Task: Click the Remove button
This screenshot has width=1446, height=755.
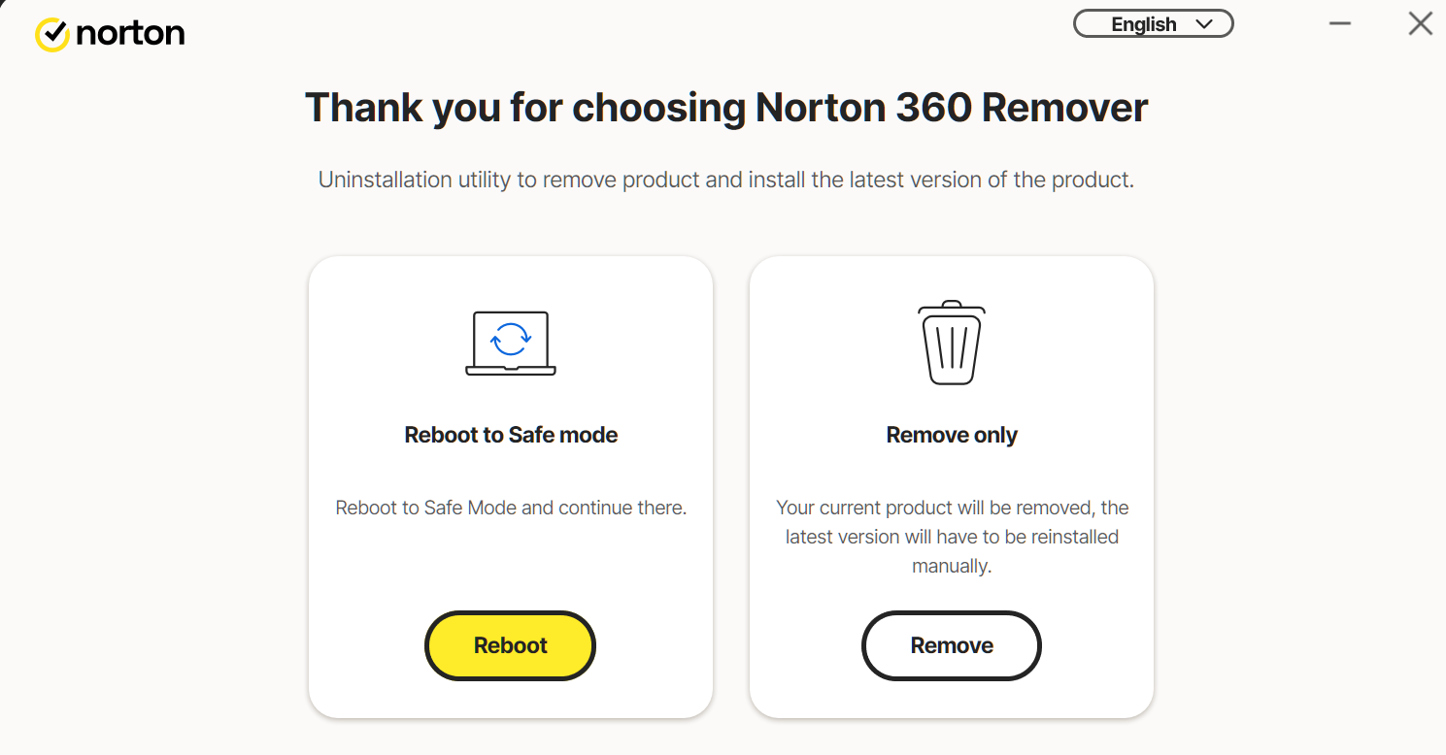Action: point(952,645)
